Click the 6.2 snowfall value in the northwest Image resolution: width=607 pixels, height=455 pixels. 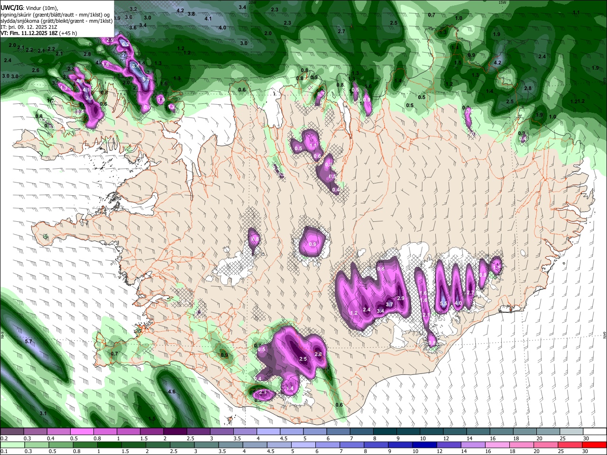(x=126, y=44)
